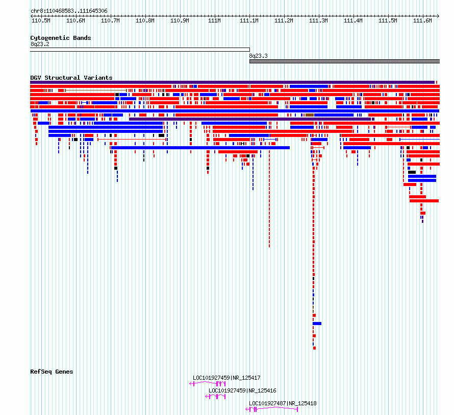Click the 111M ruler tick label
Screen dimensions: 454x415
point(215,20)
